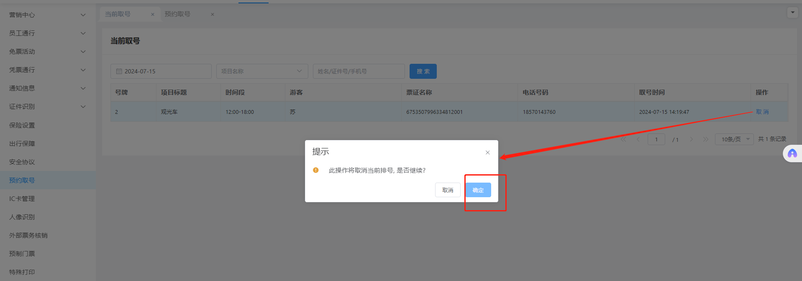Click 取消 button in the dialog
The width and height of the screenshot is (802, 281).
click(x=448, y=190)
